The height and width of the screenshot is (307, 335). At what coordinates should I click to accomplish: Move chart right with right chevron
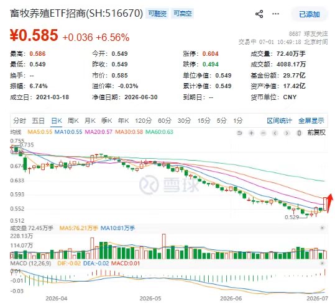287,133
